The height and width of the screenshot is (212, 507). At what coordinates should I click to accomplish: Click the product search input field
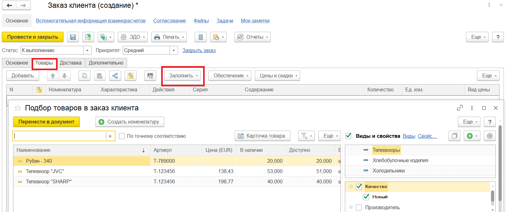(x=59, y=136)
